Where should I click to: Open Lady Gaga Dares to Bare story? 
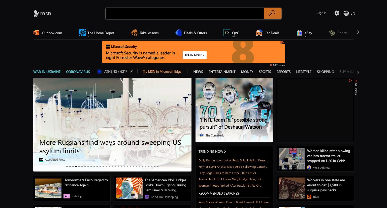tap(228, 173)
